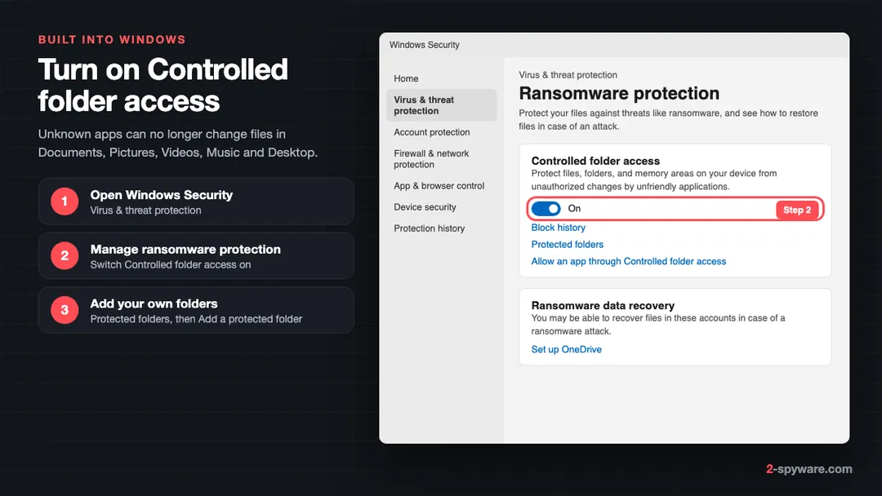Click the Ransomware protection heading

click(x=619, y=93)
